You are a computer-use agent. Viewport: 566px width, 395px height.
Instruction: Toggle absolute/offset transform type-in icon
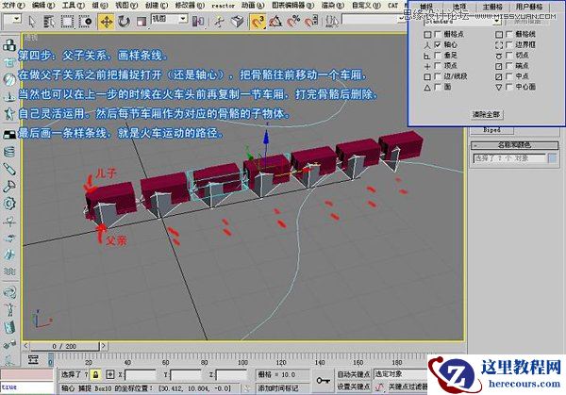110,375
